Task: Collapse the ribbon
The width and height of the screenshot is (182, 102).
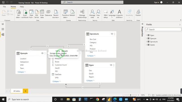Action: pos(181,20)
